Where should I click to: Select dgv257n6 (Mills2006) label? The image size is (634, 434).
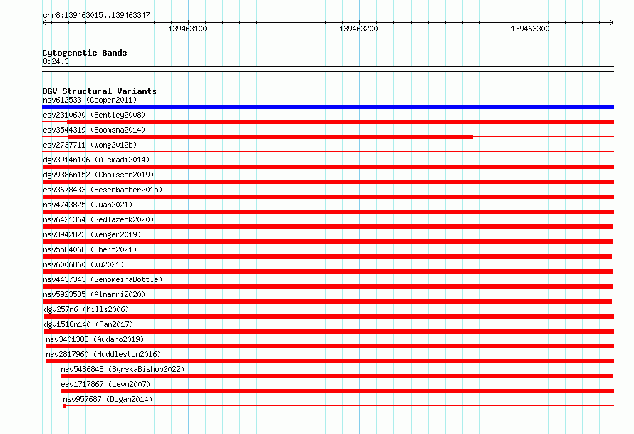coord(86,309)
